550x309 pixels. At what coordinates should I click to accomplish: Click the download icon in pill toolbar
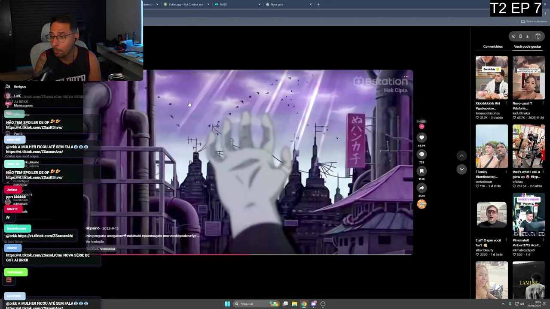click(527, 36)
